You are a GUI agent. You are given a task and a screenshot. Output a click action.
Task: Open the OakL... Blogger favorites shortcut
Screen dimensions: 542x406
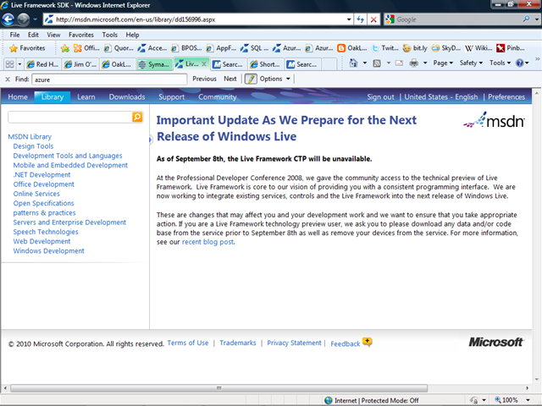point(352,48)
